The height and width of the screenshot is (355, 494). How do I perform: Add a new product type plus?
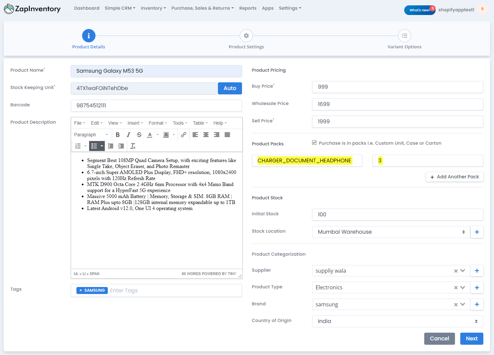(477, 288)
